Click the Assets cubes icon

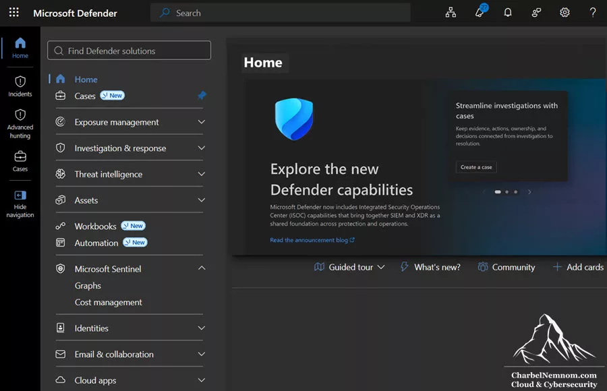tap(61, 200)
